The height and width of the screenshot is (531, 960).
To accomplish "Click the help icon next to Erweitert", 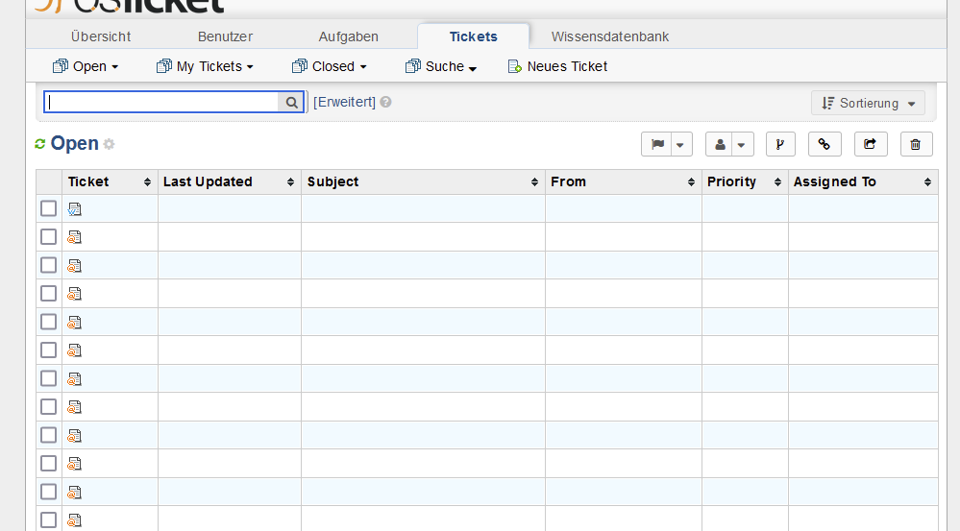I will 385,102.
